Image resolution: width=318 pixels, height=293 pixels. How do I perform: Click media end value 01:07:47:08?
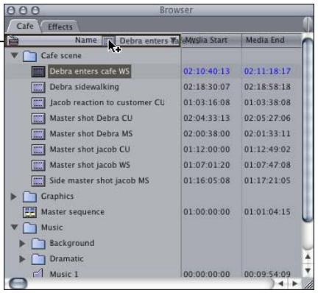267,165
